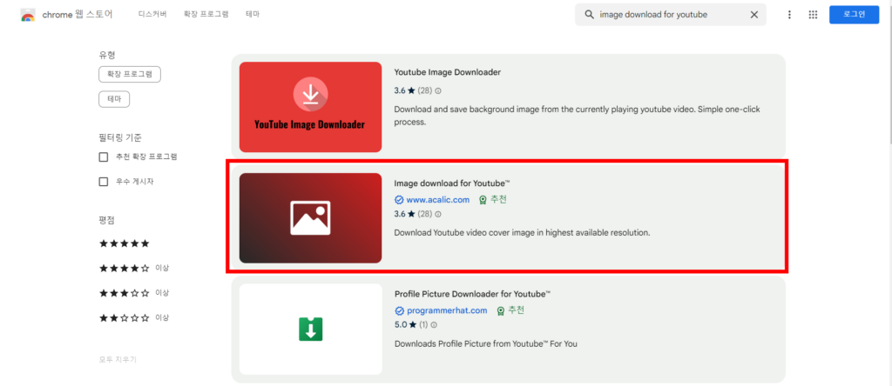The height and width of the screenshot is (386, 892).
Task: Open the 확장 프로그램 top navigation tab
Action: pyautogui.click(x=206, y=15)
